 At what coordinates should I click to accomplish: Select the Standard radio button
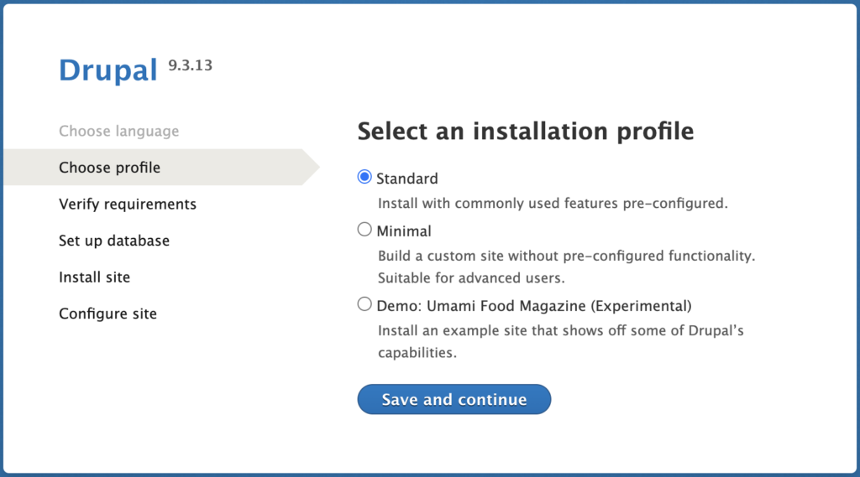(x=364, y=177)
